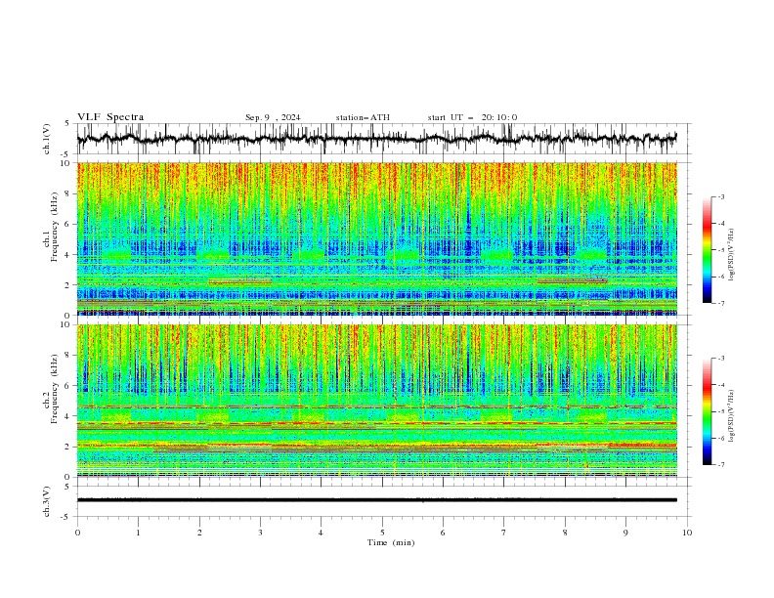This screenshot has width=774, height=598.
Task: Click the 'VLF Spectra' title text
Action: (x=110, y=117)
